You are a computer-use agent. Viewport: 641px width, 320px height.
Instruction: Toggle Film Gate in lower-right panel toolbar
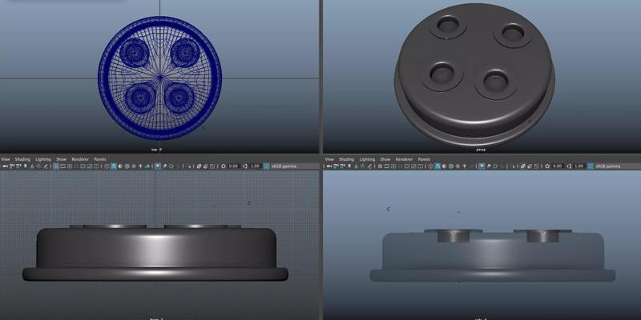pyautogui.click(x=387, y=166)
